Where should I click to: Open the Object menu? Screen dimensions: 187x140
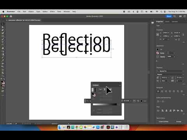(x=31, y=12)
